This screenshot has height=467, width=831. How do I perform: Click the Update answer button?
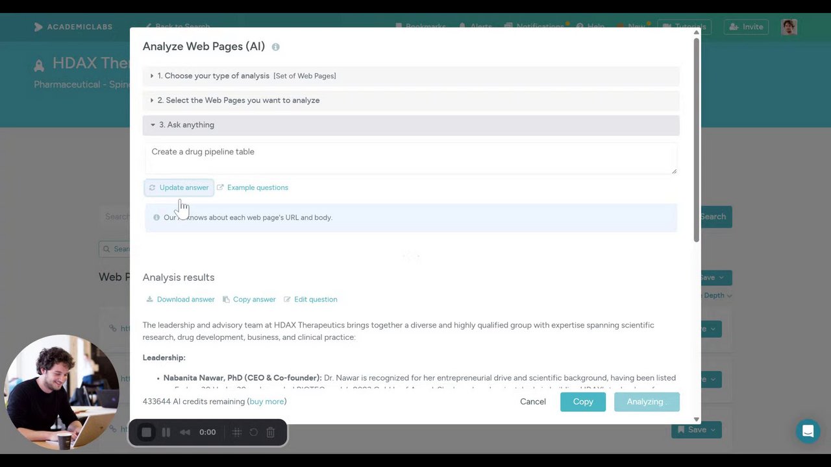point(179,187)
